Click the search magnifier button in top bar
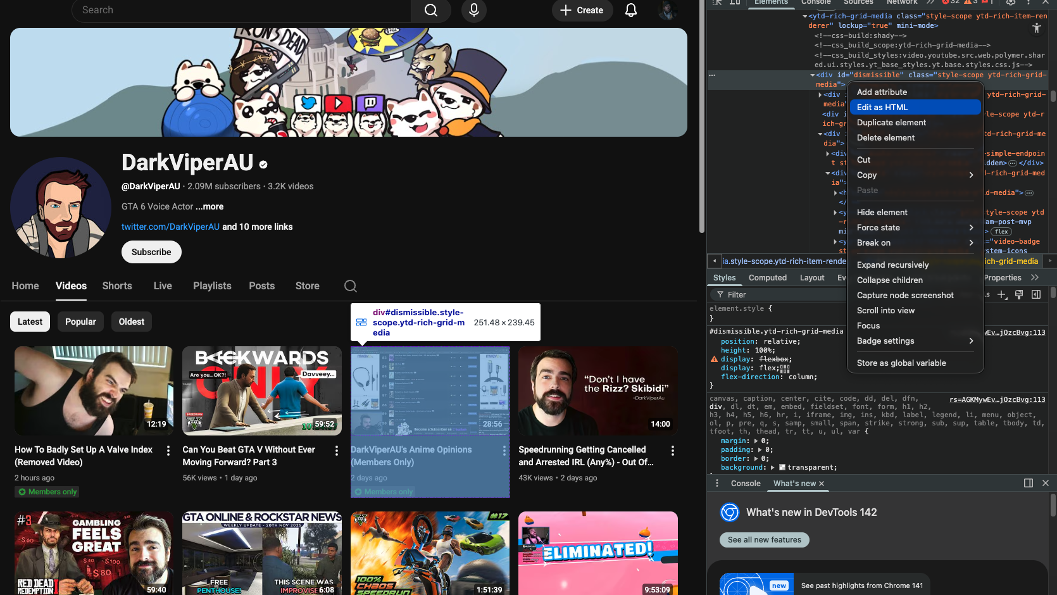 click(430, 10)
